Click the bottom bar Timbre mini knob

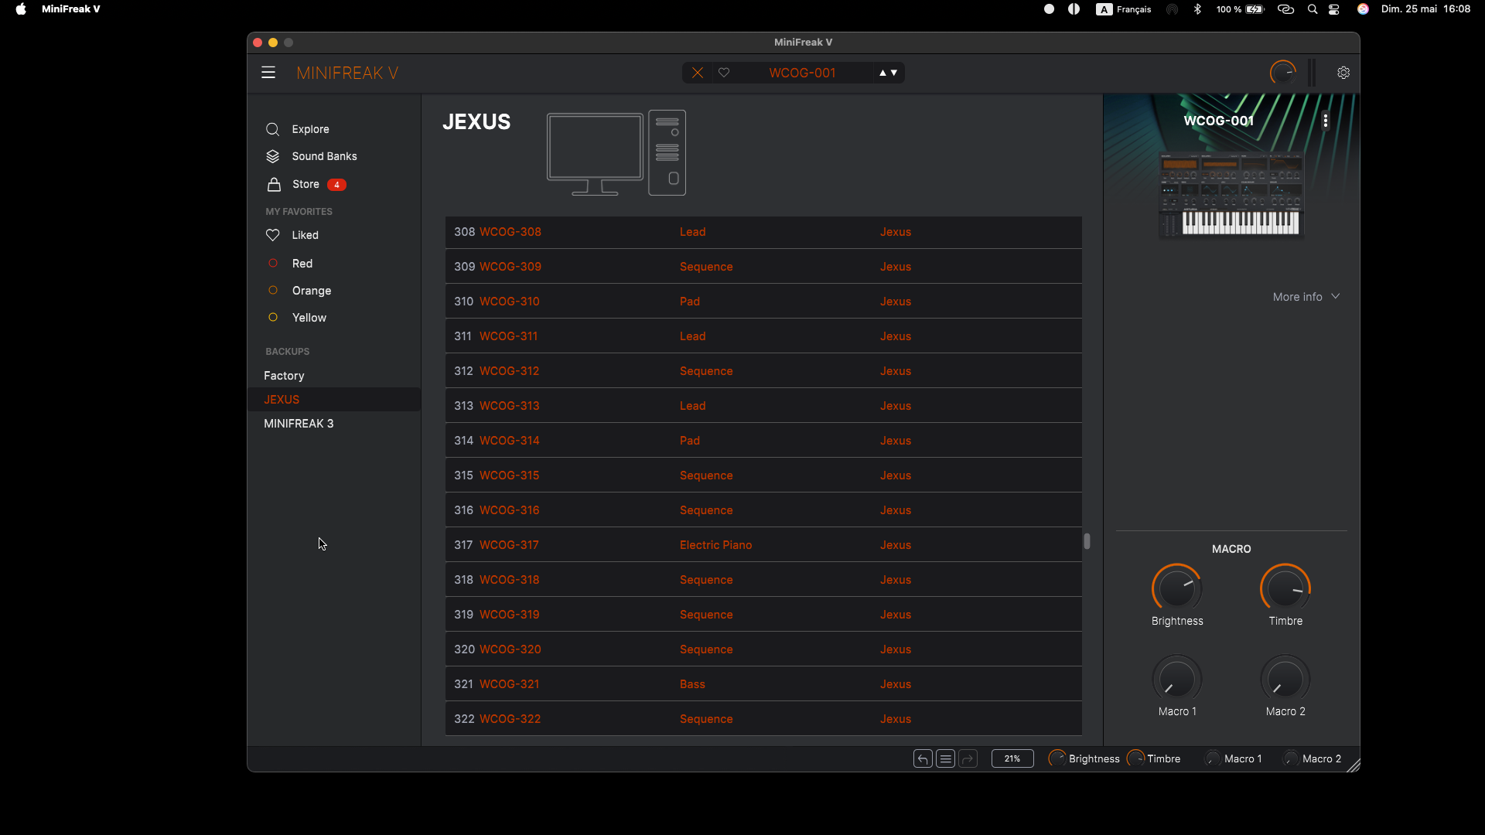(1135, 758)
